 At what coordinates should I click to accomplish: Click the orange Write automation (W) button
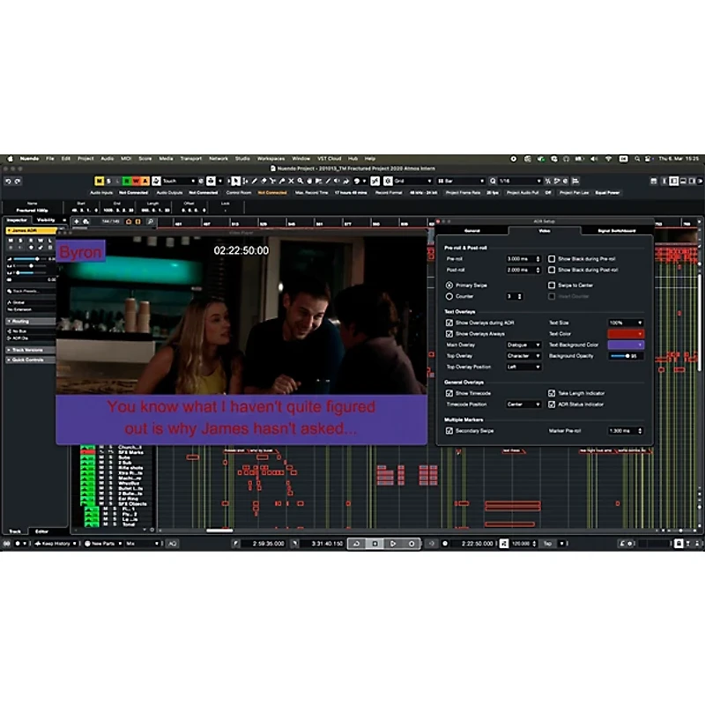(134, 181)
